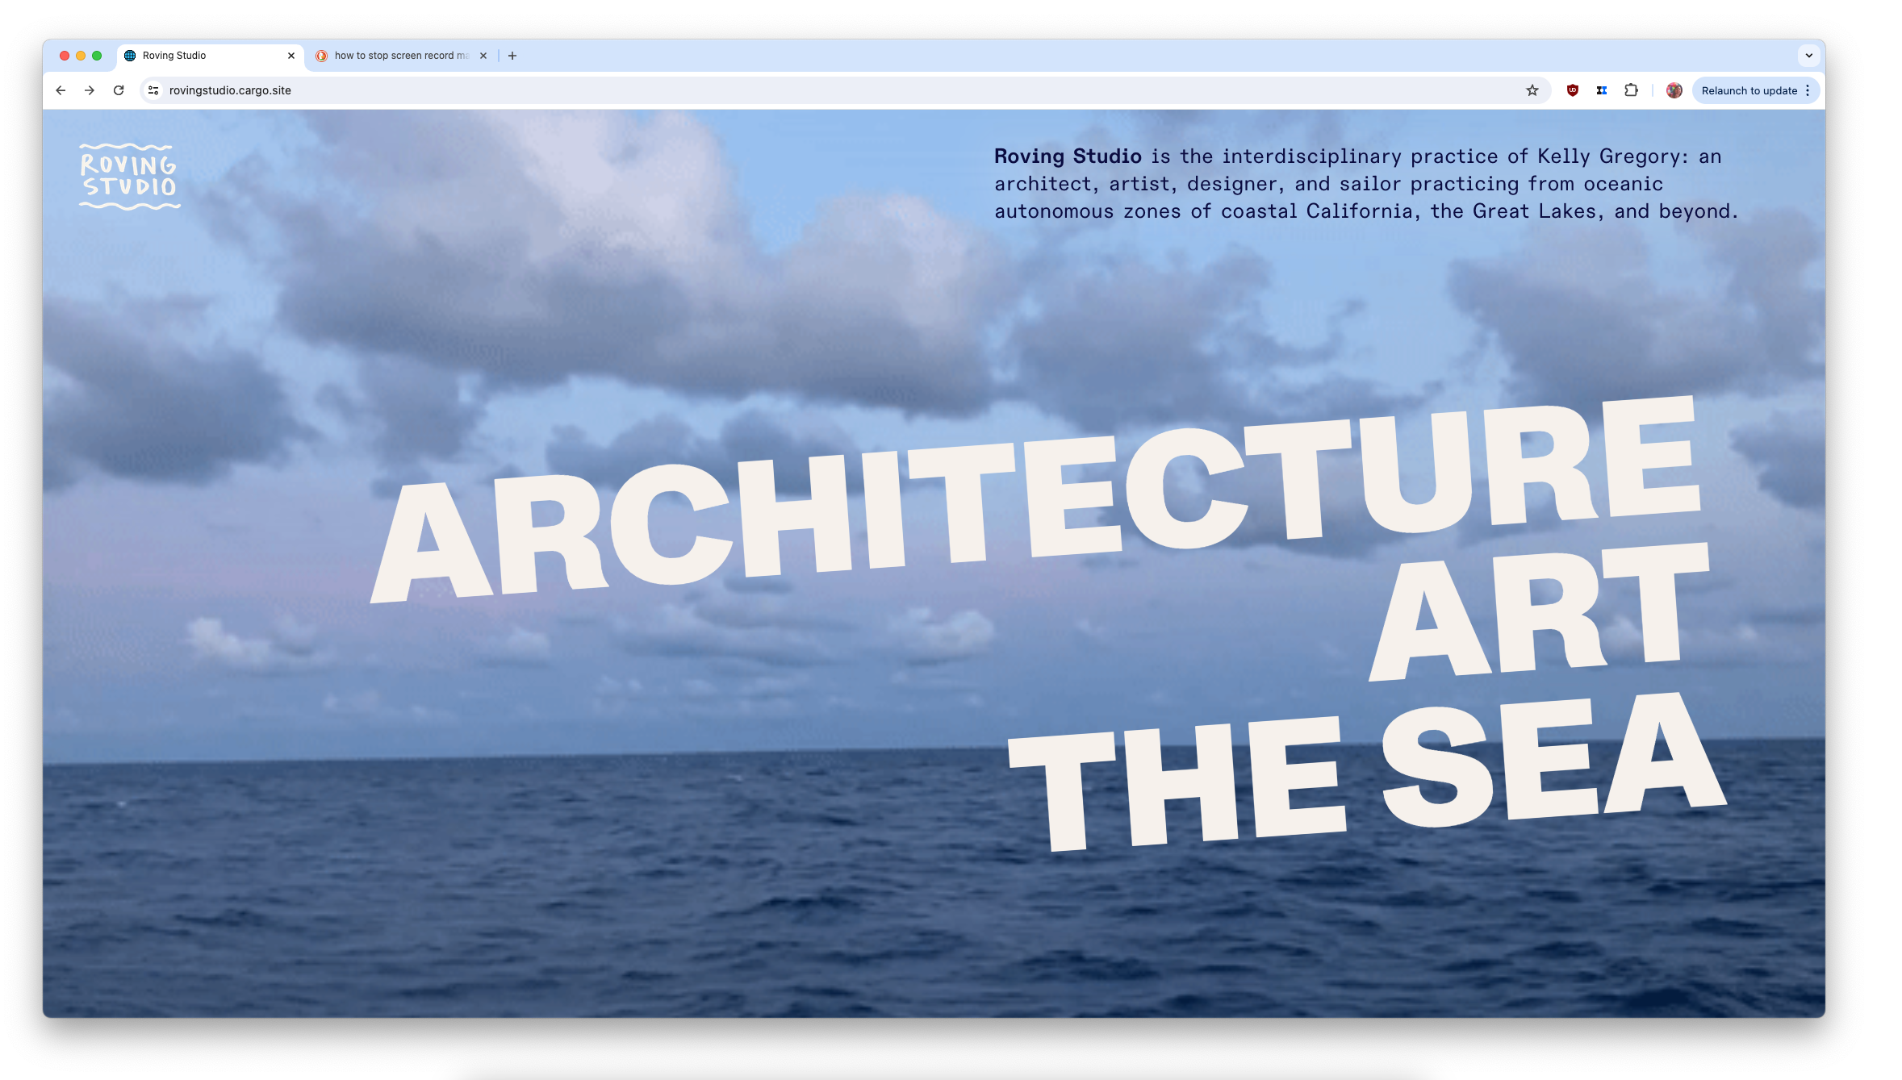The height and width of the screenshot is (1080, 1902).
Task: Open Chrome three-dot menu
Action: (x=1808, y=90)
